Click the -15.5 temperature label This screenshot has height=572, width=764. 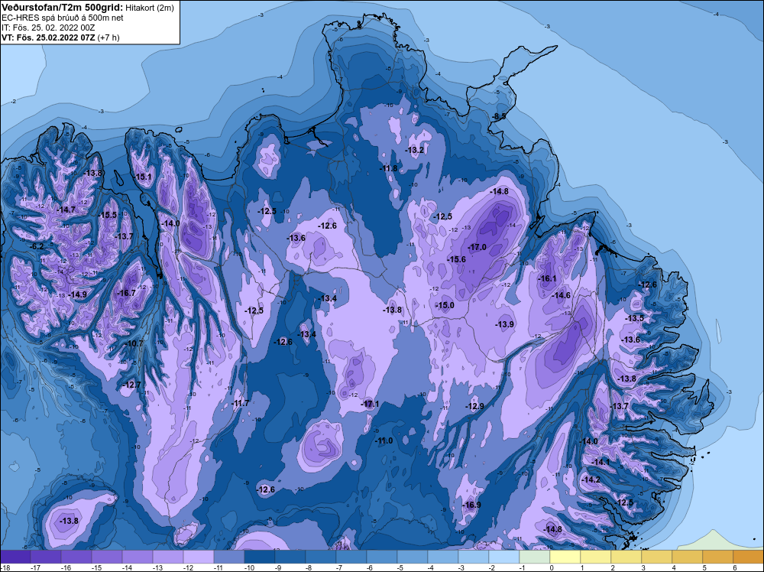click(108, 215)
